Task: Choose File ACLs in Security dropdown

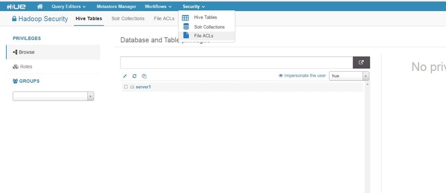Action: pos(207,36)
